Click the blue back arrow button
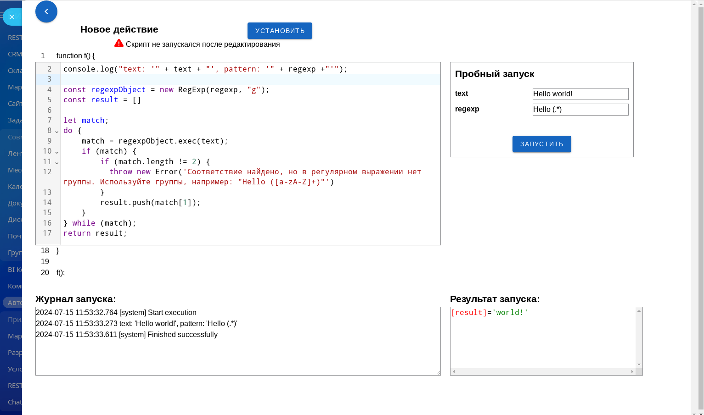This screenshot has width=704, height=415. [x=46, y=11]
